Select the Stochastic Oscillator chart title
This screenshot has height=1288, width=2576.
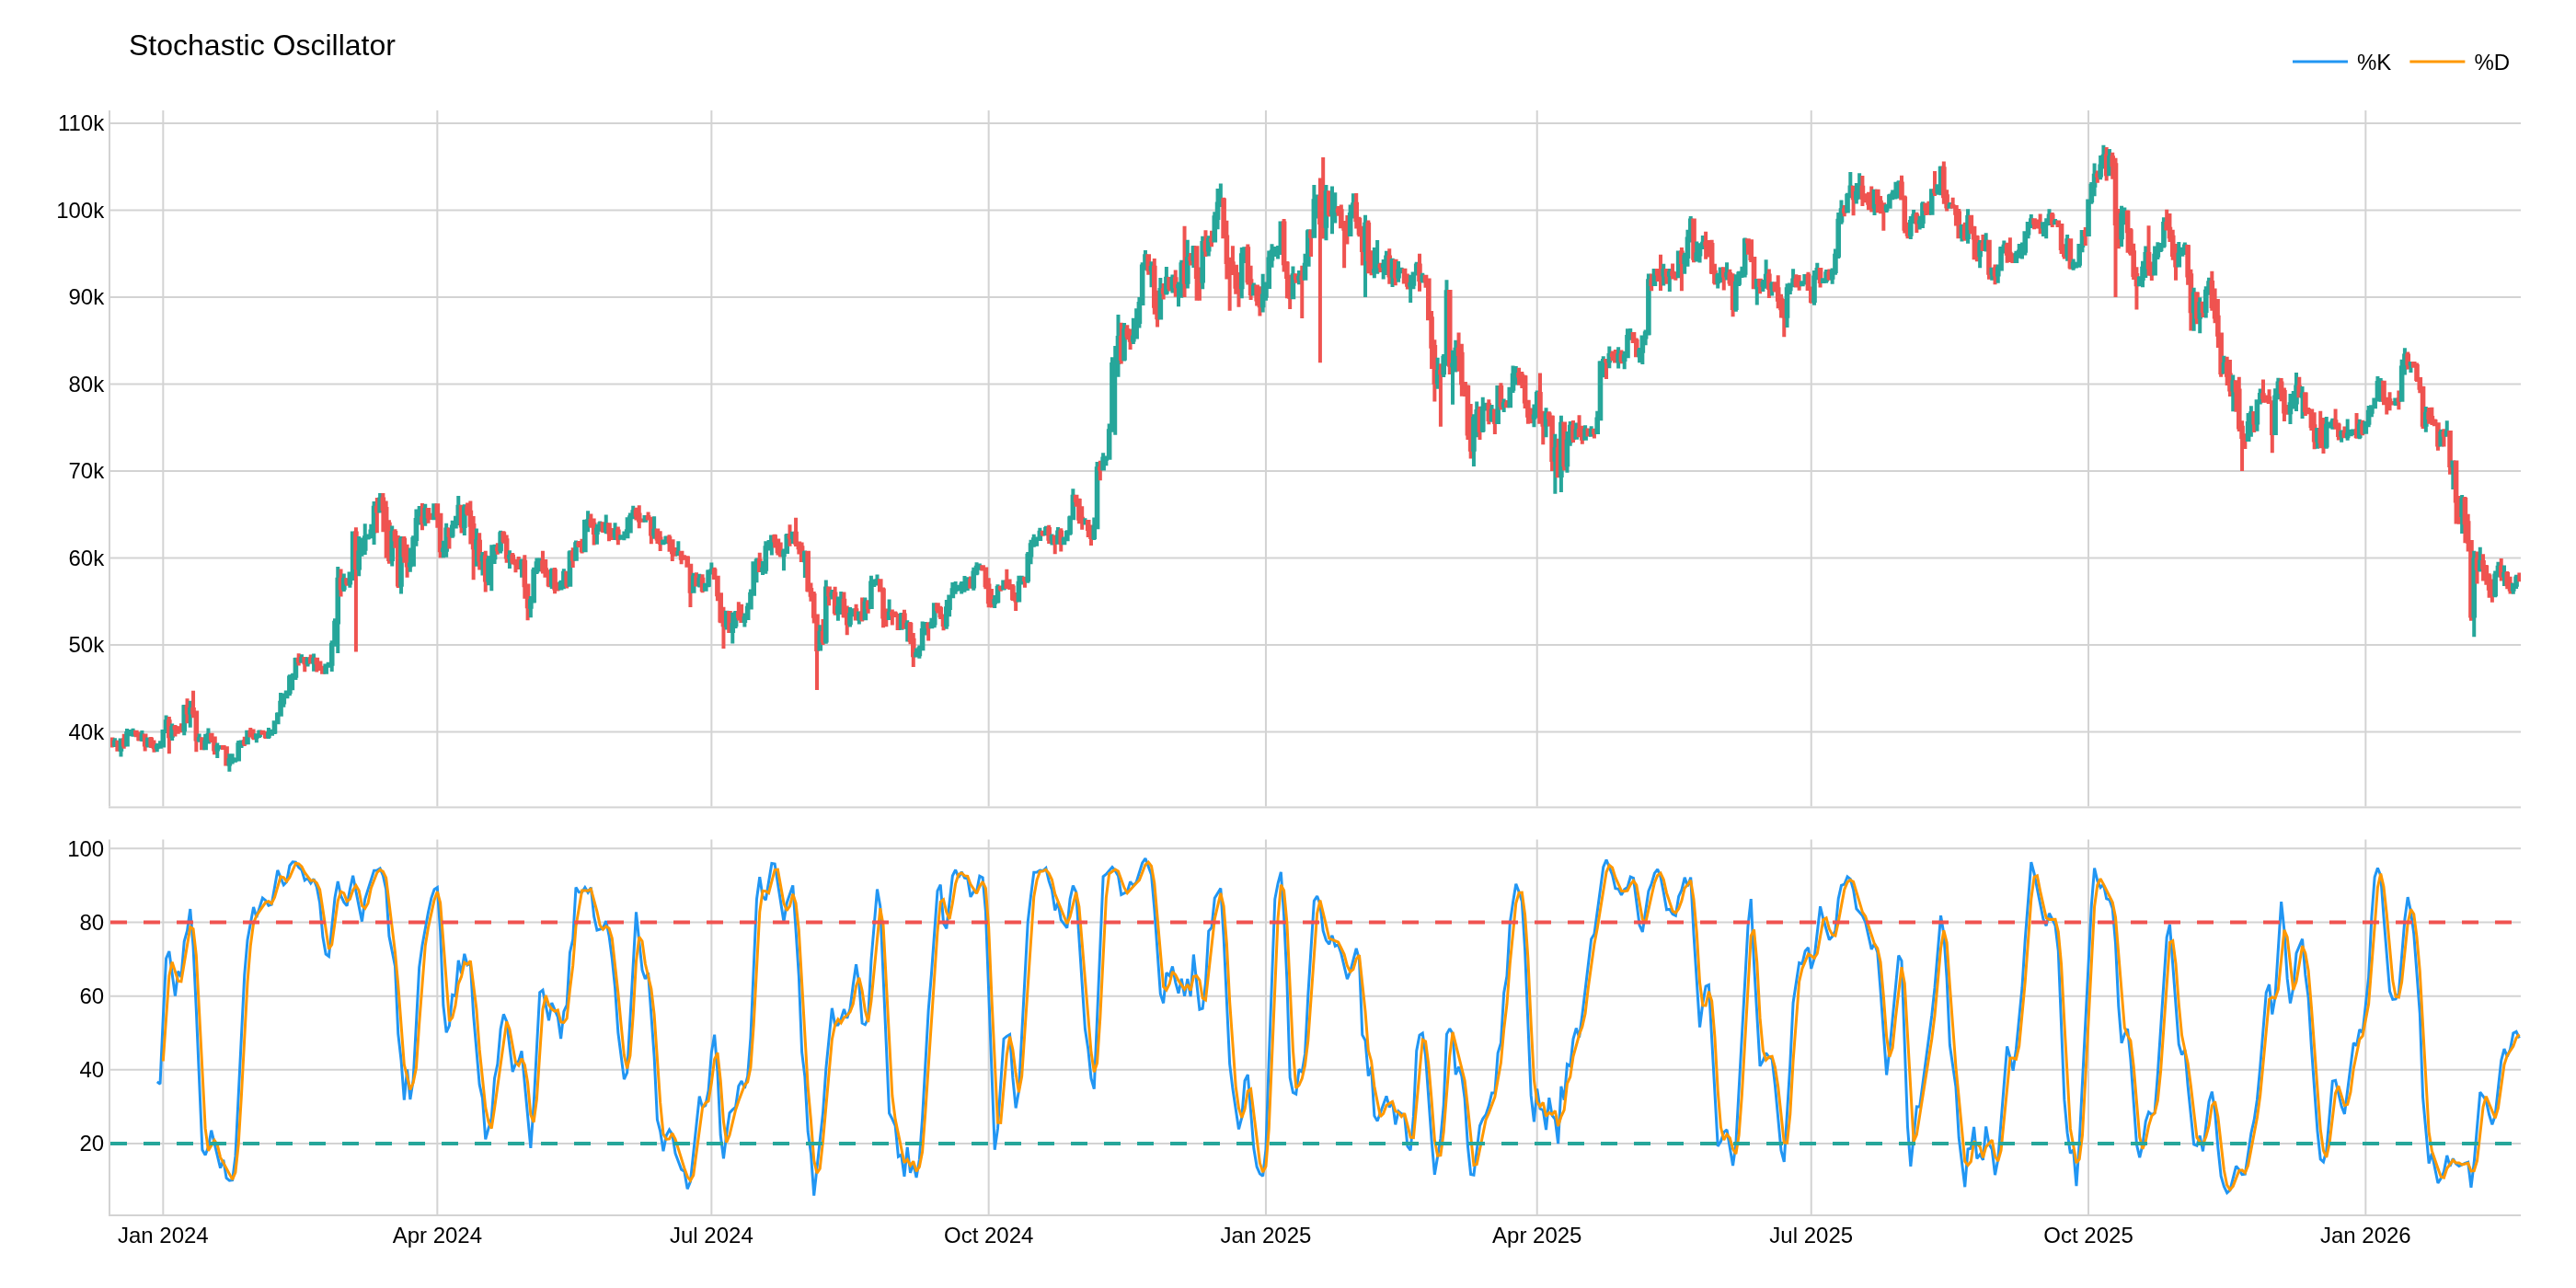click(x=260, y=46)
